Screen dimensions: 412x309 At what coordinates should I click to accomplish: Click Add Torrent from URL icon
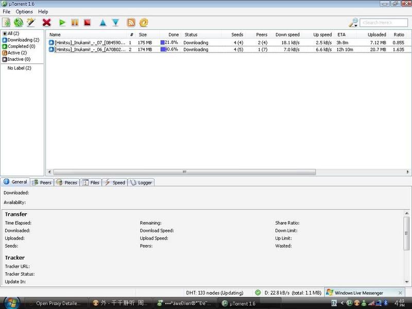[19, 23]
